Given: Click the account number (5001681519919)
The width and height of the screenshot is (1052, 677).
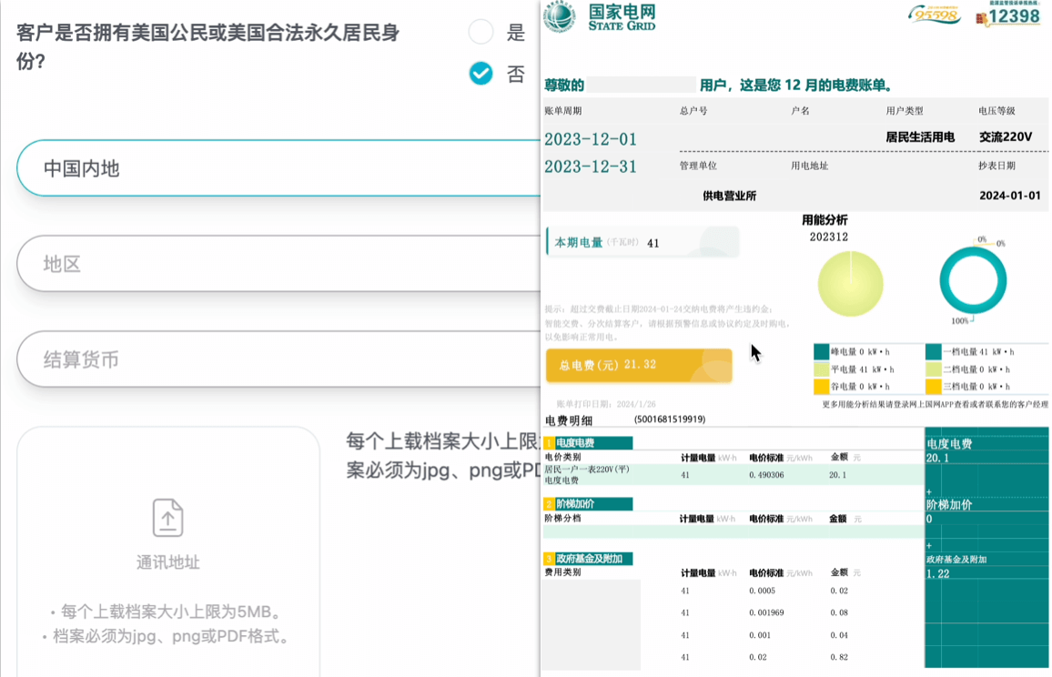Looking at the screenshot, I should (670, 419).
